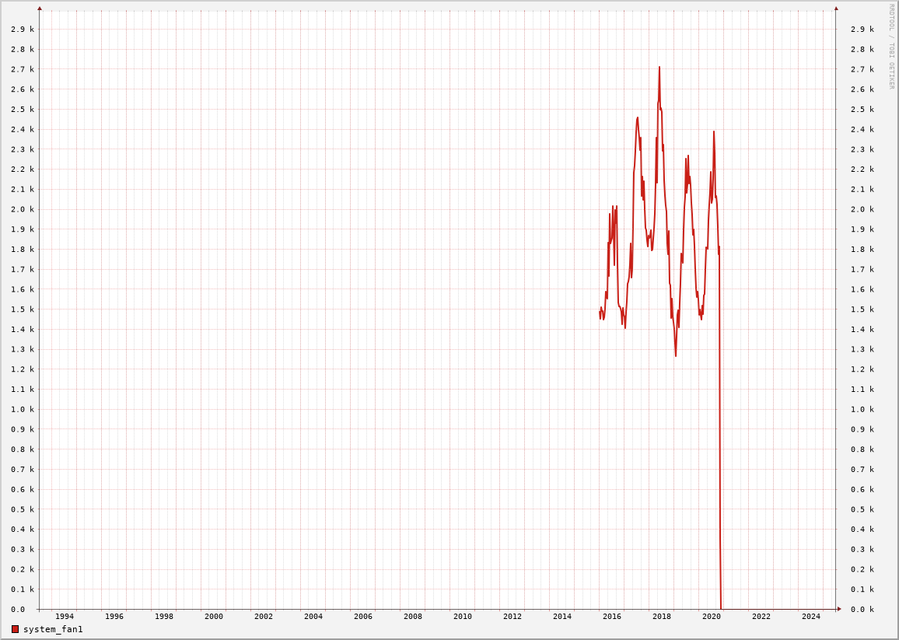Click the red arrow atop the right axis

tap(836, 9)
